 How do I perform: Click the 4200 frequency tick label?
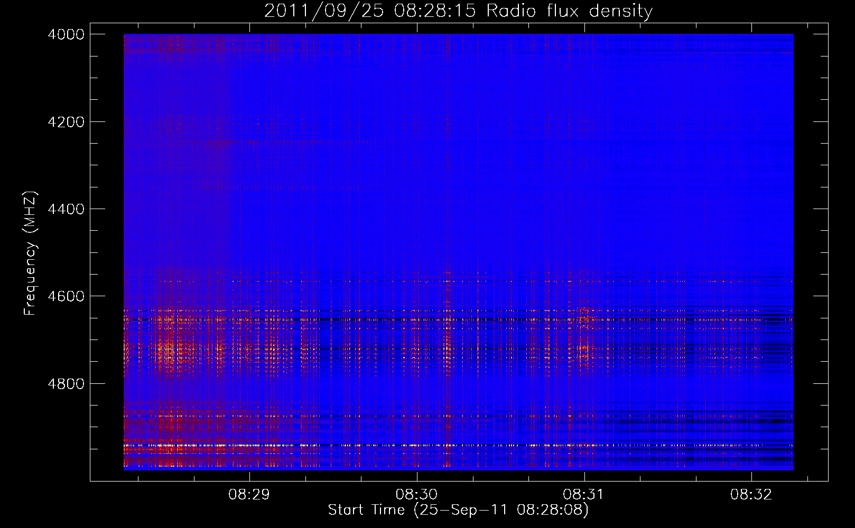tap(66, 122)
